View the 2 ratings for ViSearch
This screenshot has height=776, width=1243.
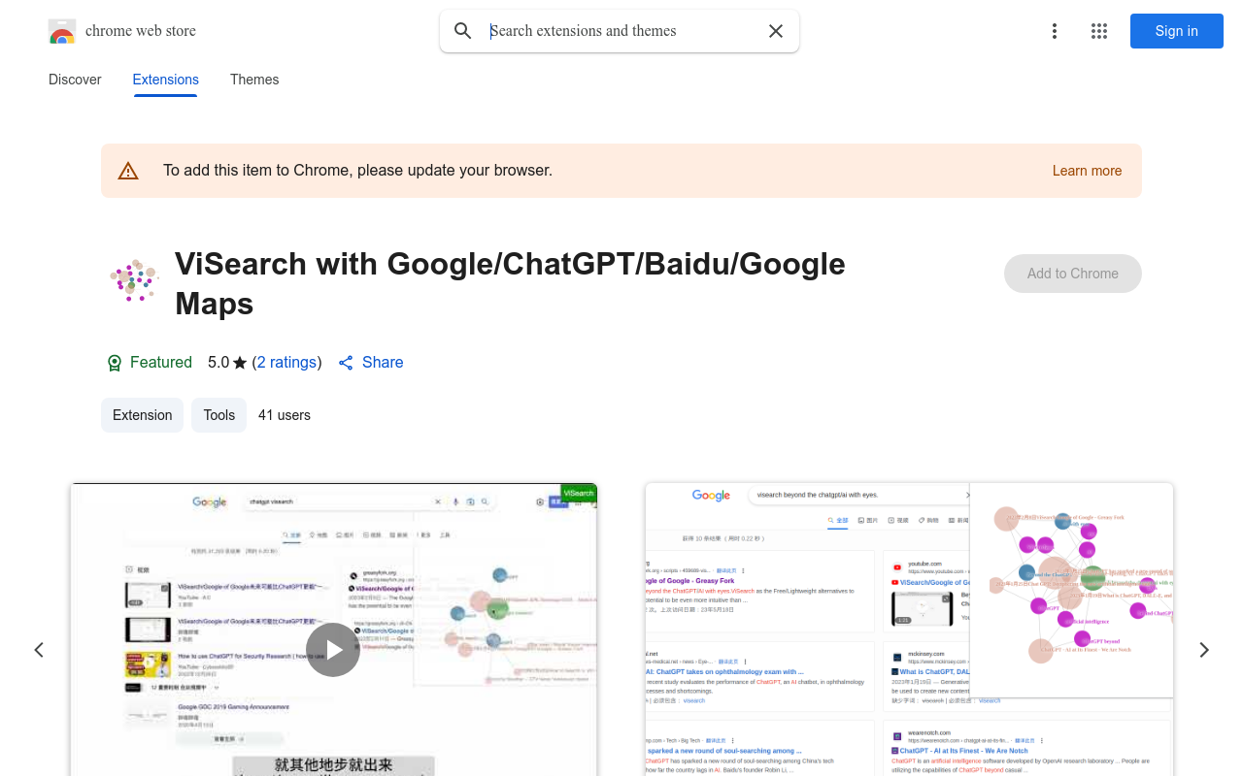tap(286, 362)
